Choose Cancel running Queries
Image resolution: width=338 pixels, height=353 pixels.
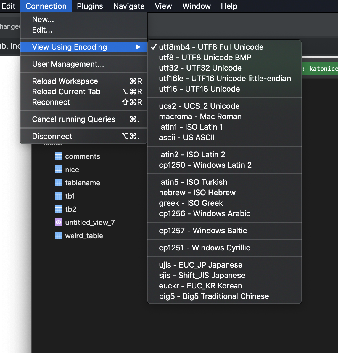coord(73,119)
